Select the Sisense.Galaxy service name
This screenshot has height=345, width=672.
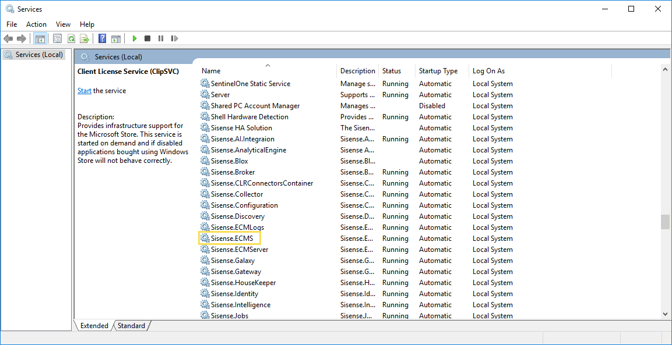coord(233,260)
